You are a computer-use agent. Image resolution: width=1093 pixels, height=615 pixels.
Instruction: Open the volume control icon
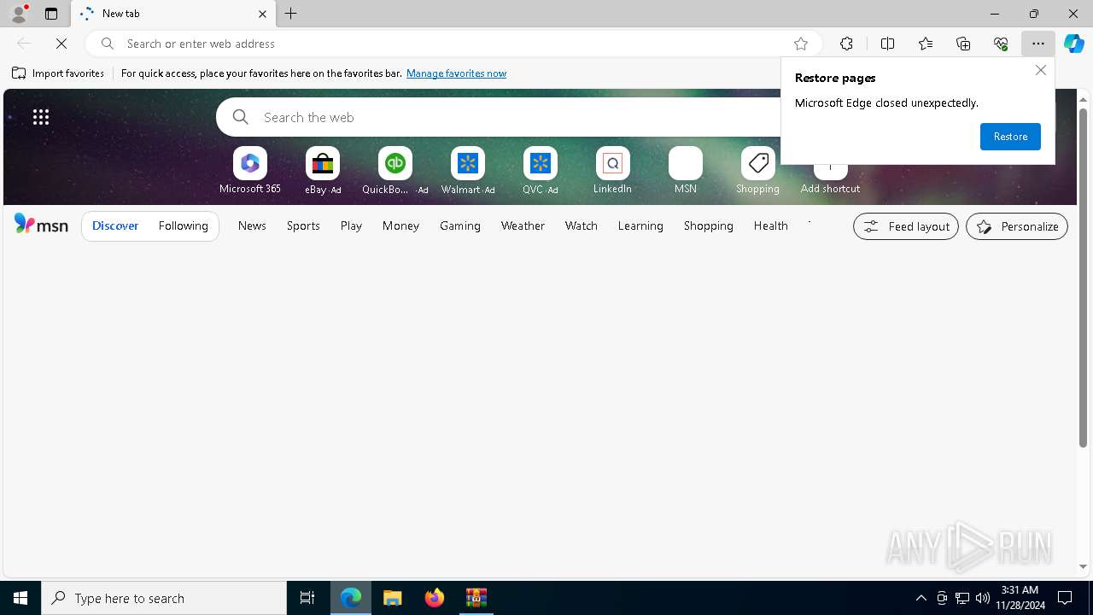click(983, 598)
